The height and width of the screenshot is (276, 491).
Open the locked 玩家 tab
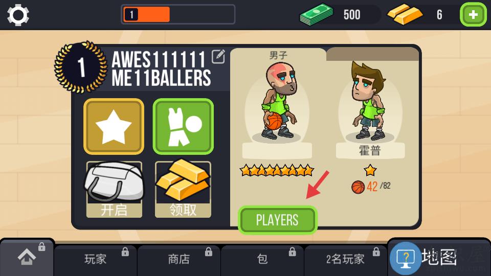[96, 260]
